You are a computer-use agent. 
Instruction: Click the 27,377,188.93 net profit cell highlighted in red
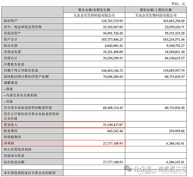[113, 144]
